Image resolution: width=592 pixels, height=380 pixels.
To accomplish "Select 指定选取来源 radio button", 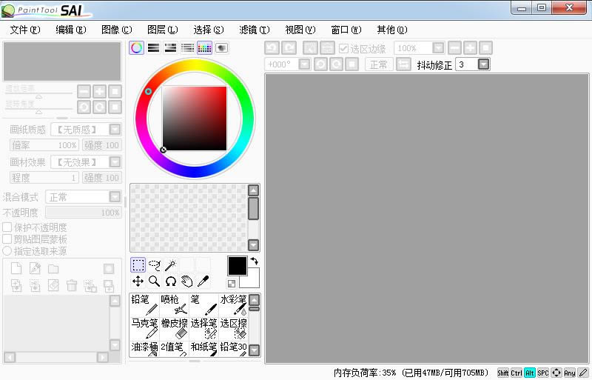I will pos(7,250).
